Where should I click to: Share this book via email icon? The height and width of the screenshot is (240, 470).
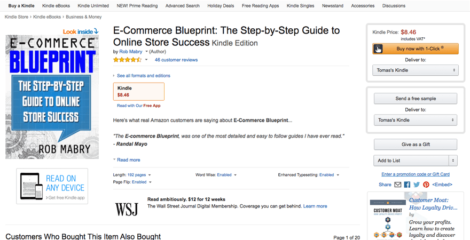coord(398,185)
